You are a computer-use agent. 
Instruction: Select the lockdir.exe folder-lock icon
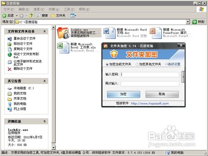pos(63,33)
